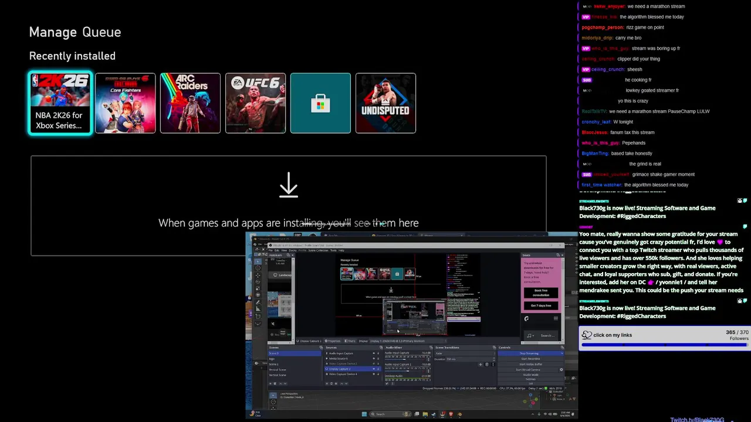The width and height of the screenshot is (751, 422).
Task: Click the Windows taskbar Search box
Action: (x=391, y=414)
